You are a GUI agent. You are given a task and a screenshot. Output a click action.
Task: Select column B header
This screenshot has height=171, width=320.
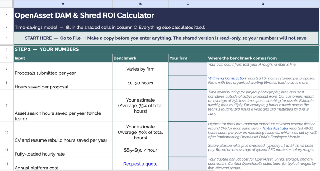[140, 4]
